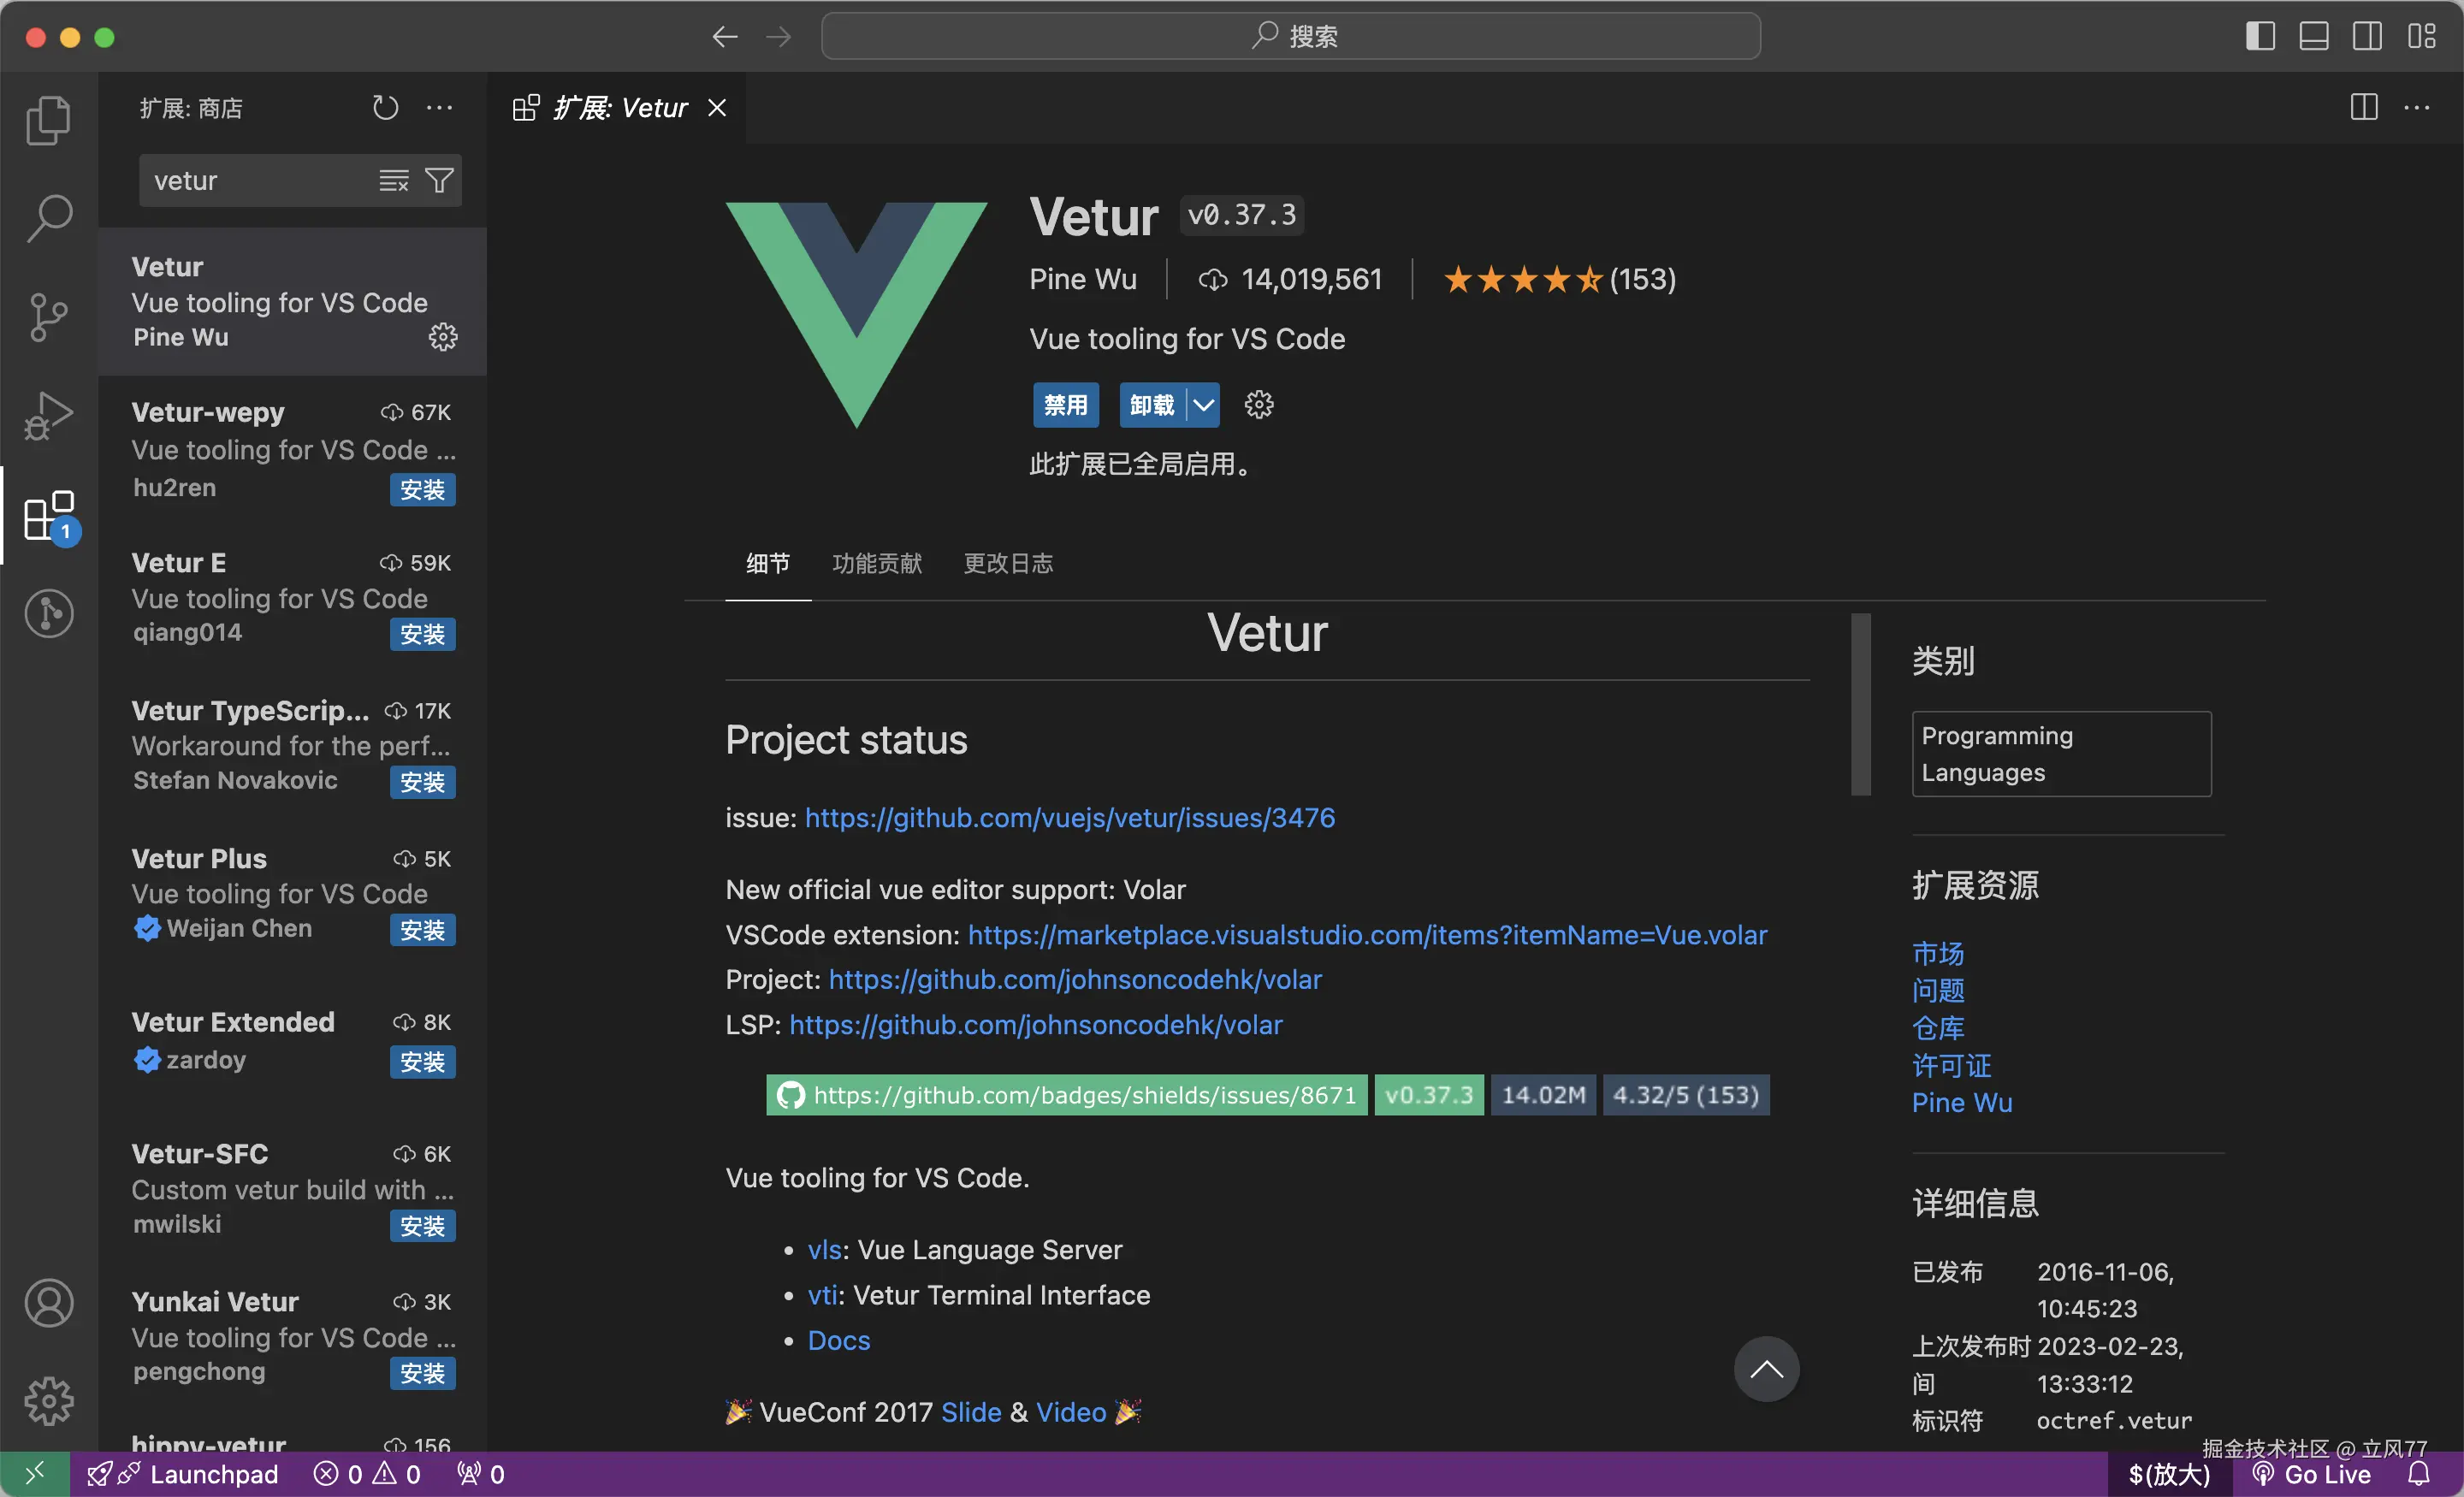Click the 卸载 button
The image size is (2464, 1497).
[x=1152, y=405]
